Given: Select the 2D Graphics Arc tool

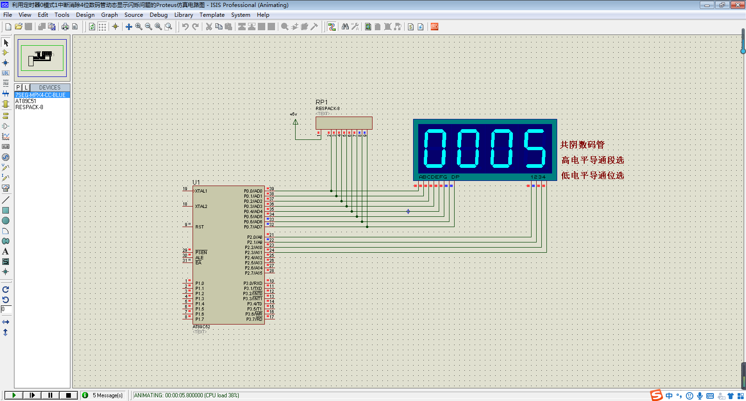Looking at the screenshot, I should point(6,231).
